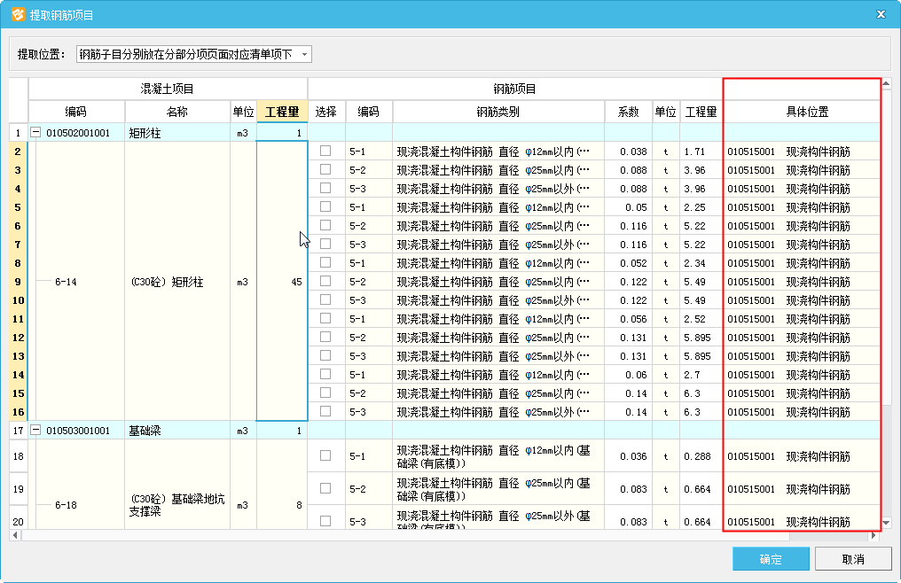The image size is (901, 583).
Task: Click the horizontal scrollbar left arrow
Action: pyautogui.click(x=15, y=536)
